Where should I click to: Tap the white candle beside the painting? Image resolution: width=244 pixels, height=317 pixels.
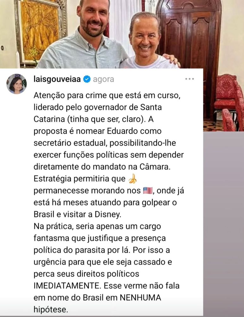pos(18,60)
